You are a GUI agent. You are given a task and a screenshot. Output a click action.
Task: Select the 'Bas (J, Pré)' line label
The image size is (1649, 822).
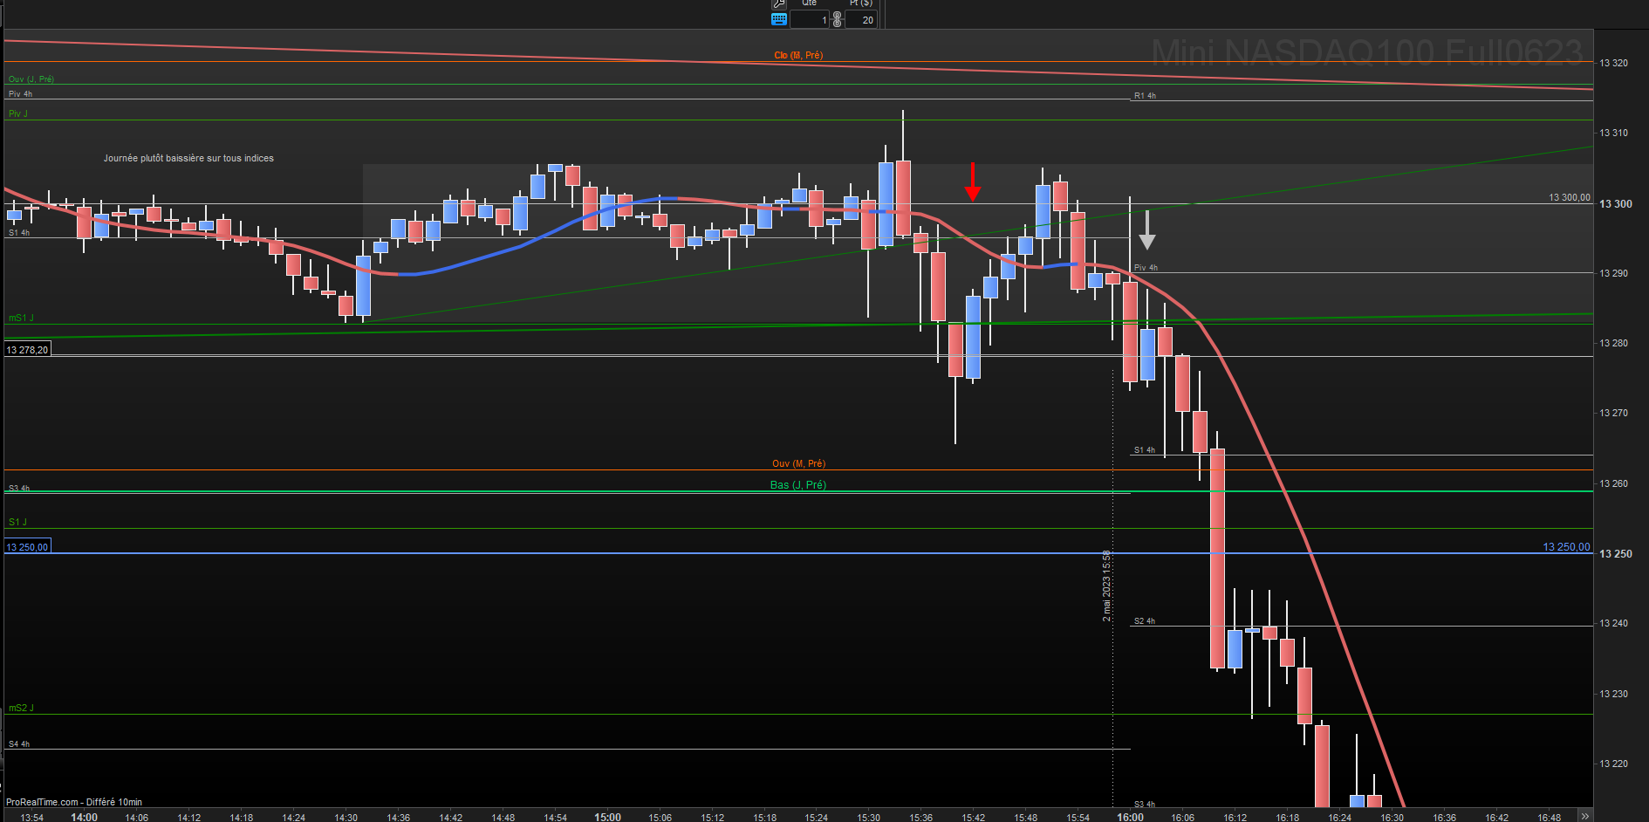(x=798, y=484)
